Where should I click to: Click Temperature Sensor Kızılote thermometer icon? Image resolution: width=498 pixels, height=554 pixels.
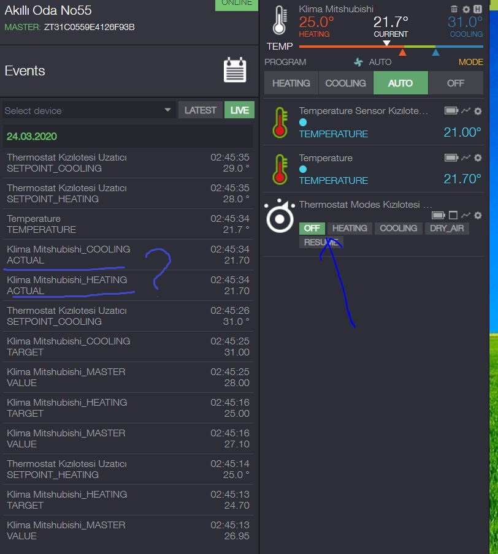click(280, 122)
